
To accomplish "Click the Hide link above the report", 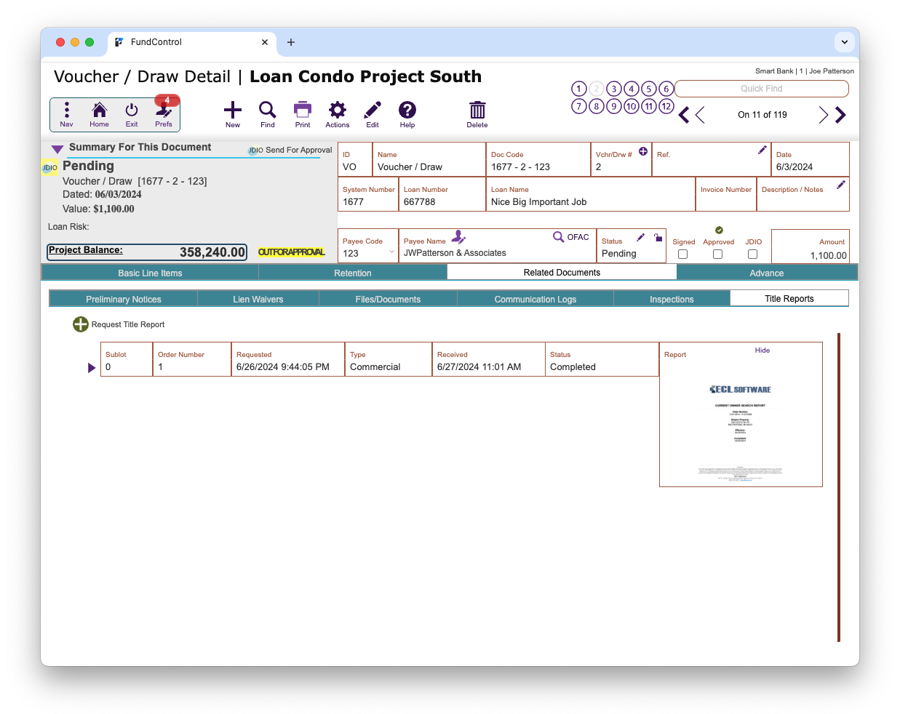I will click(762, 350).
